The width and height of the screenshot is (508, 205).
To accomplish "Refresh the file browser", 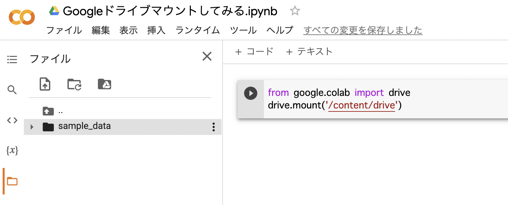I will 74,84.
